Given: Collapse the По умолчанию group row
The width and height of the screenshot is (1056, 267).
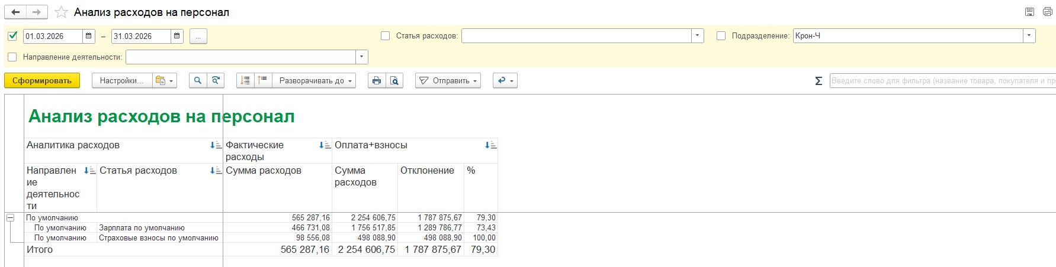Looking at the screenshot, I should [x=10, y=218].
